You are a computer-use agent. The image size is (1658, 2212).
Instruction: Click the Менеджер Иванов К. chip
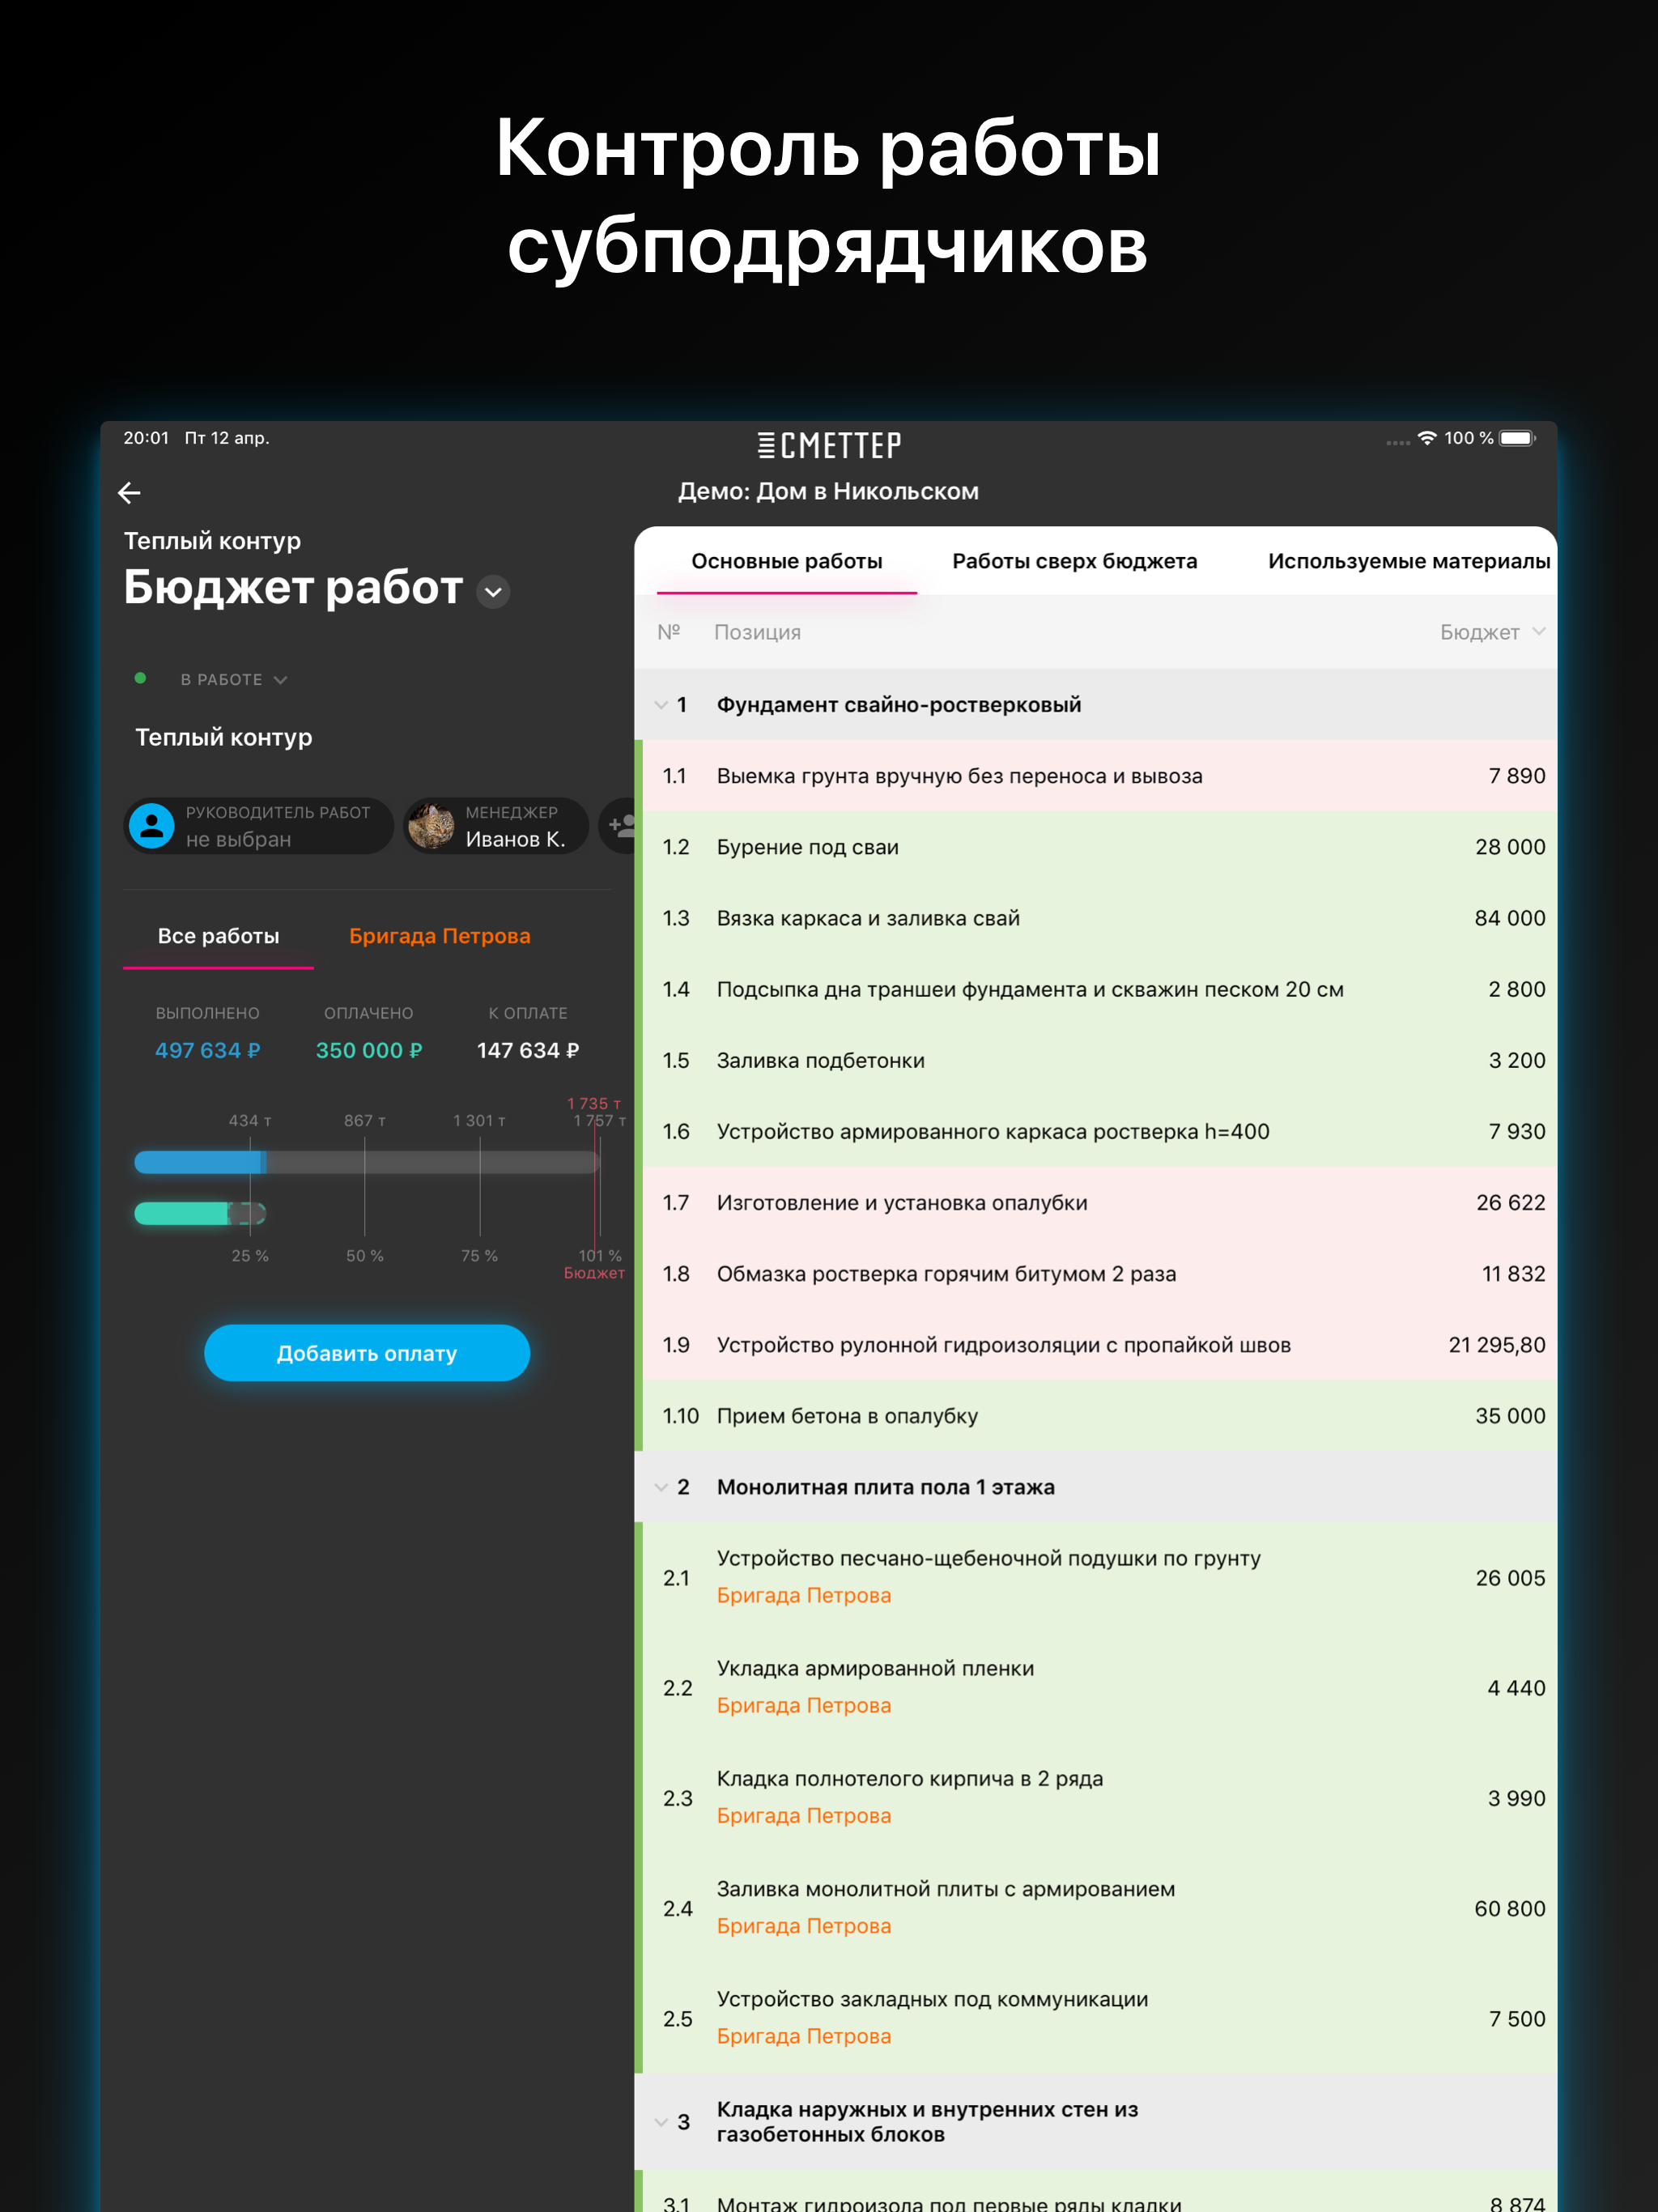pos(495,826)
